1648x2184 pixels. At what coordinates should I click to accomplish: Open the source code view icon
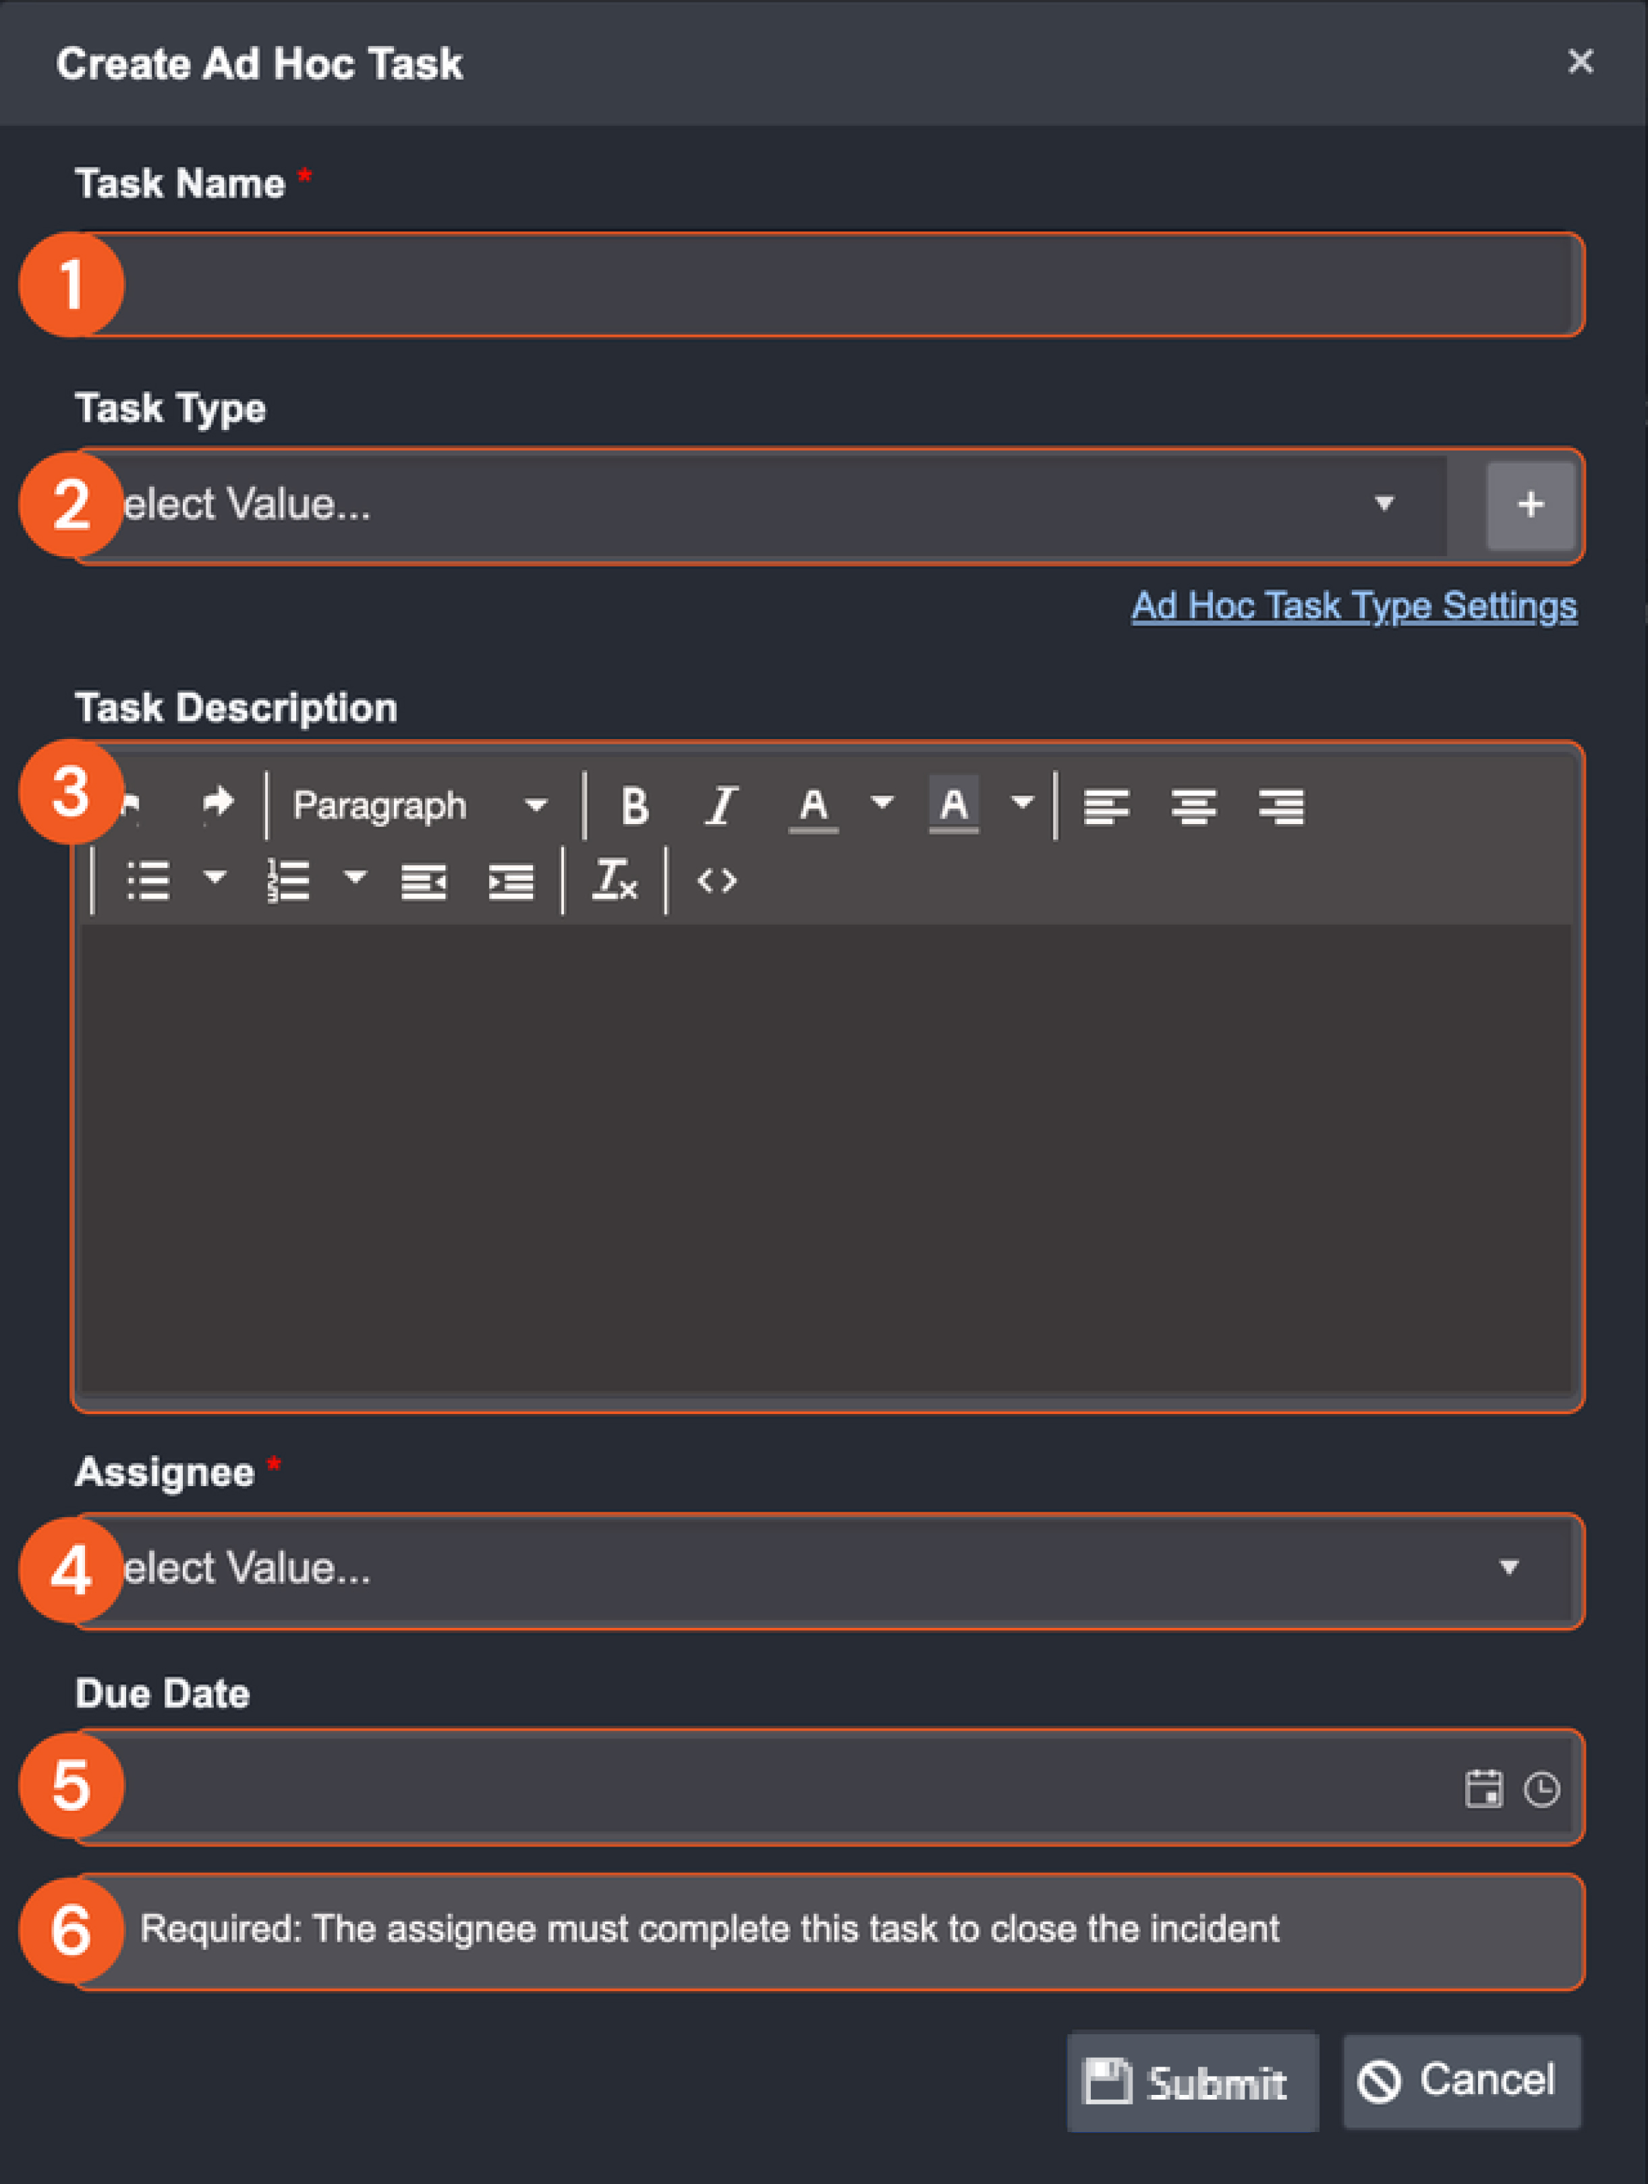click(x=718, y=881)
